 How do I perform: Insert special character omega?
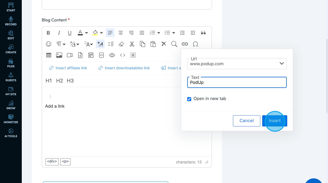pyautogui.click(x=195, y=44)
